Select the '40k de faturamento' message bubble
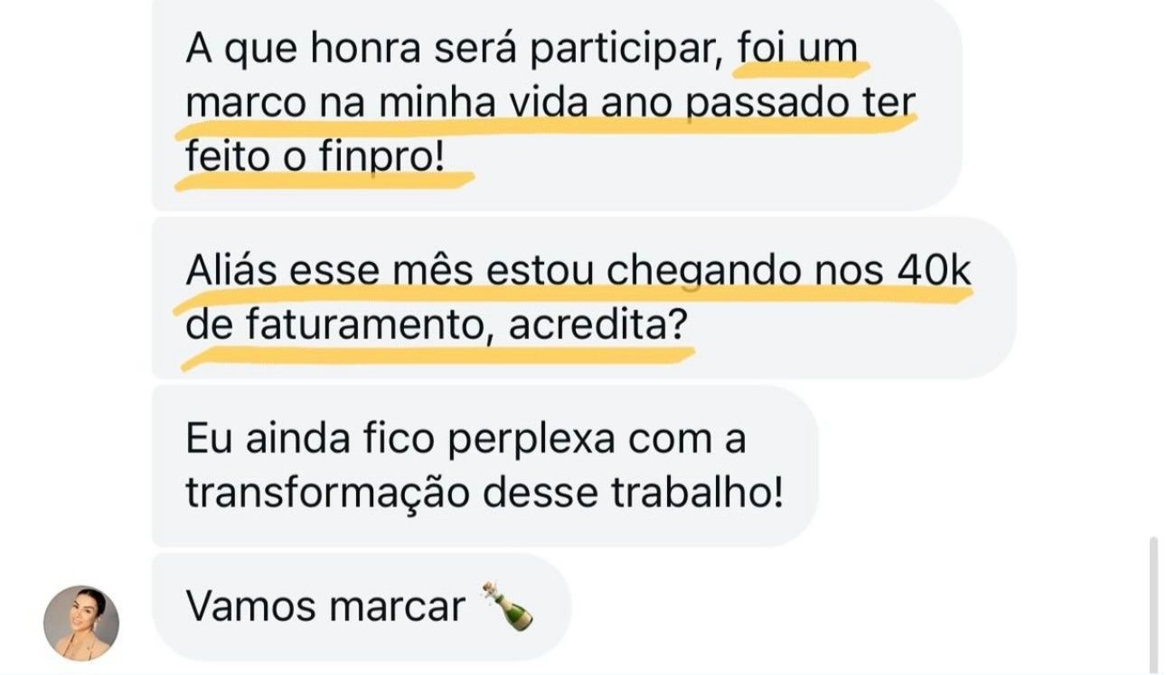This screenshot has width=1166, height=675. click(584, 296)
